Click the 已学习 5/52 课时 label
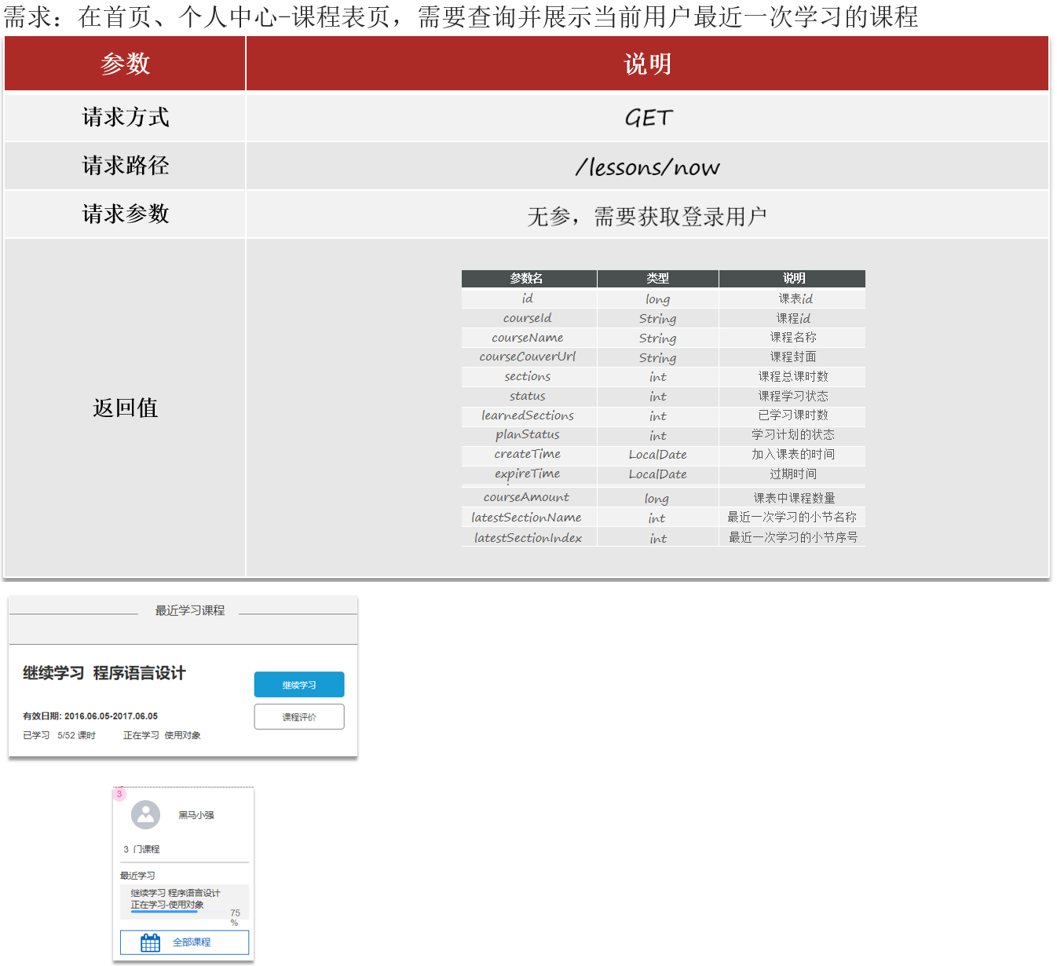This screenshot has width=1057, height=966. coord(59,736)
